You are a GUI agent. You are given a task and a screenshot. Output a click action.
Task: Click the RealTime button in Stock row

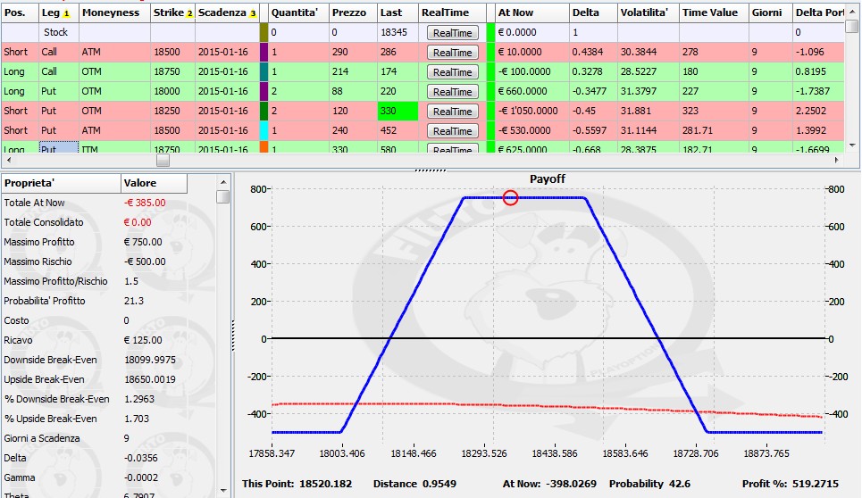coord(453,33)
